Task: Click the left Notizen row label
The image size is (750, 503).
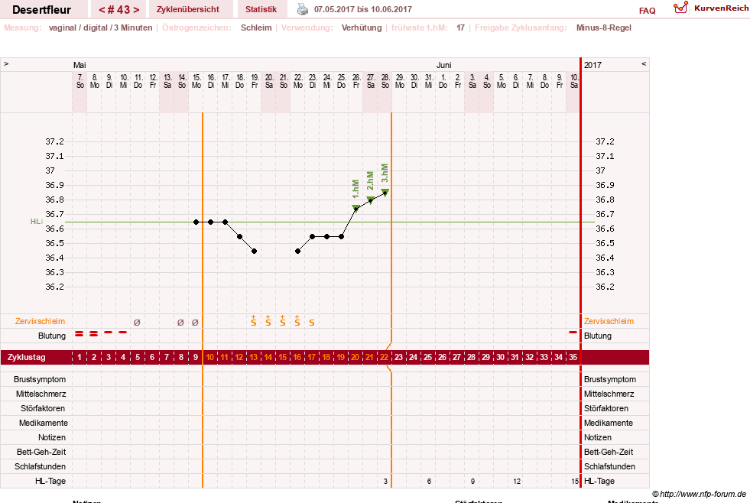Action: pos(52,437)
